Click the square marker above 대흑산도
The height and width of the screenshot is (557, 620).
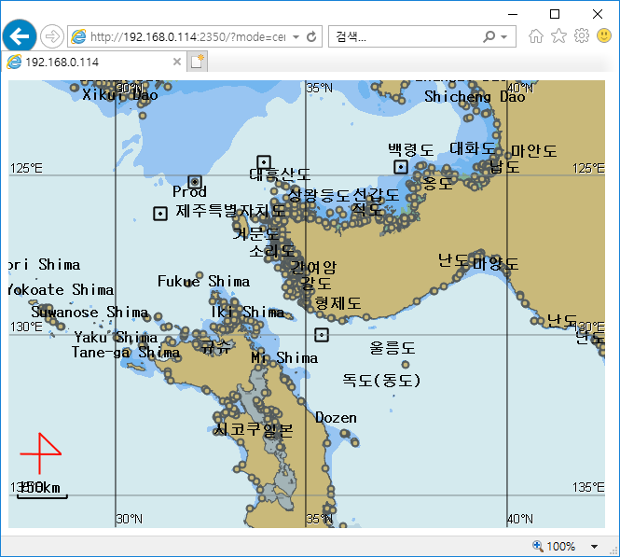(264, 162)
